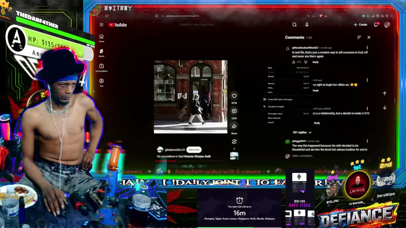Open the YouTube guide hamburger menu
Image resolution: width=406 pixels, height=228 pixels.
coord(101,25)
